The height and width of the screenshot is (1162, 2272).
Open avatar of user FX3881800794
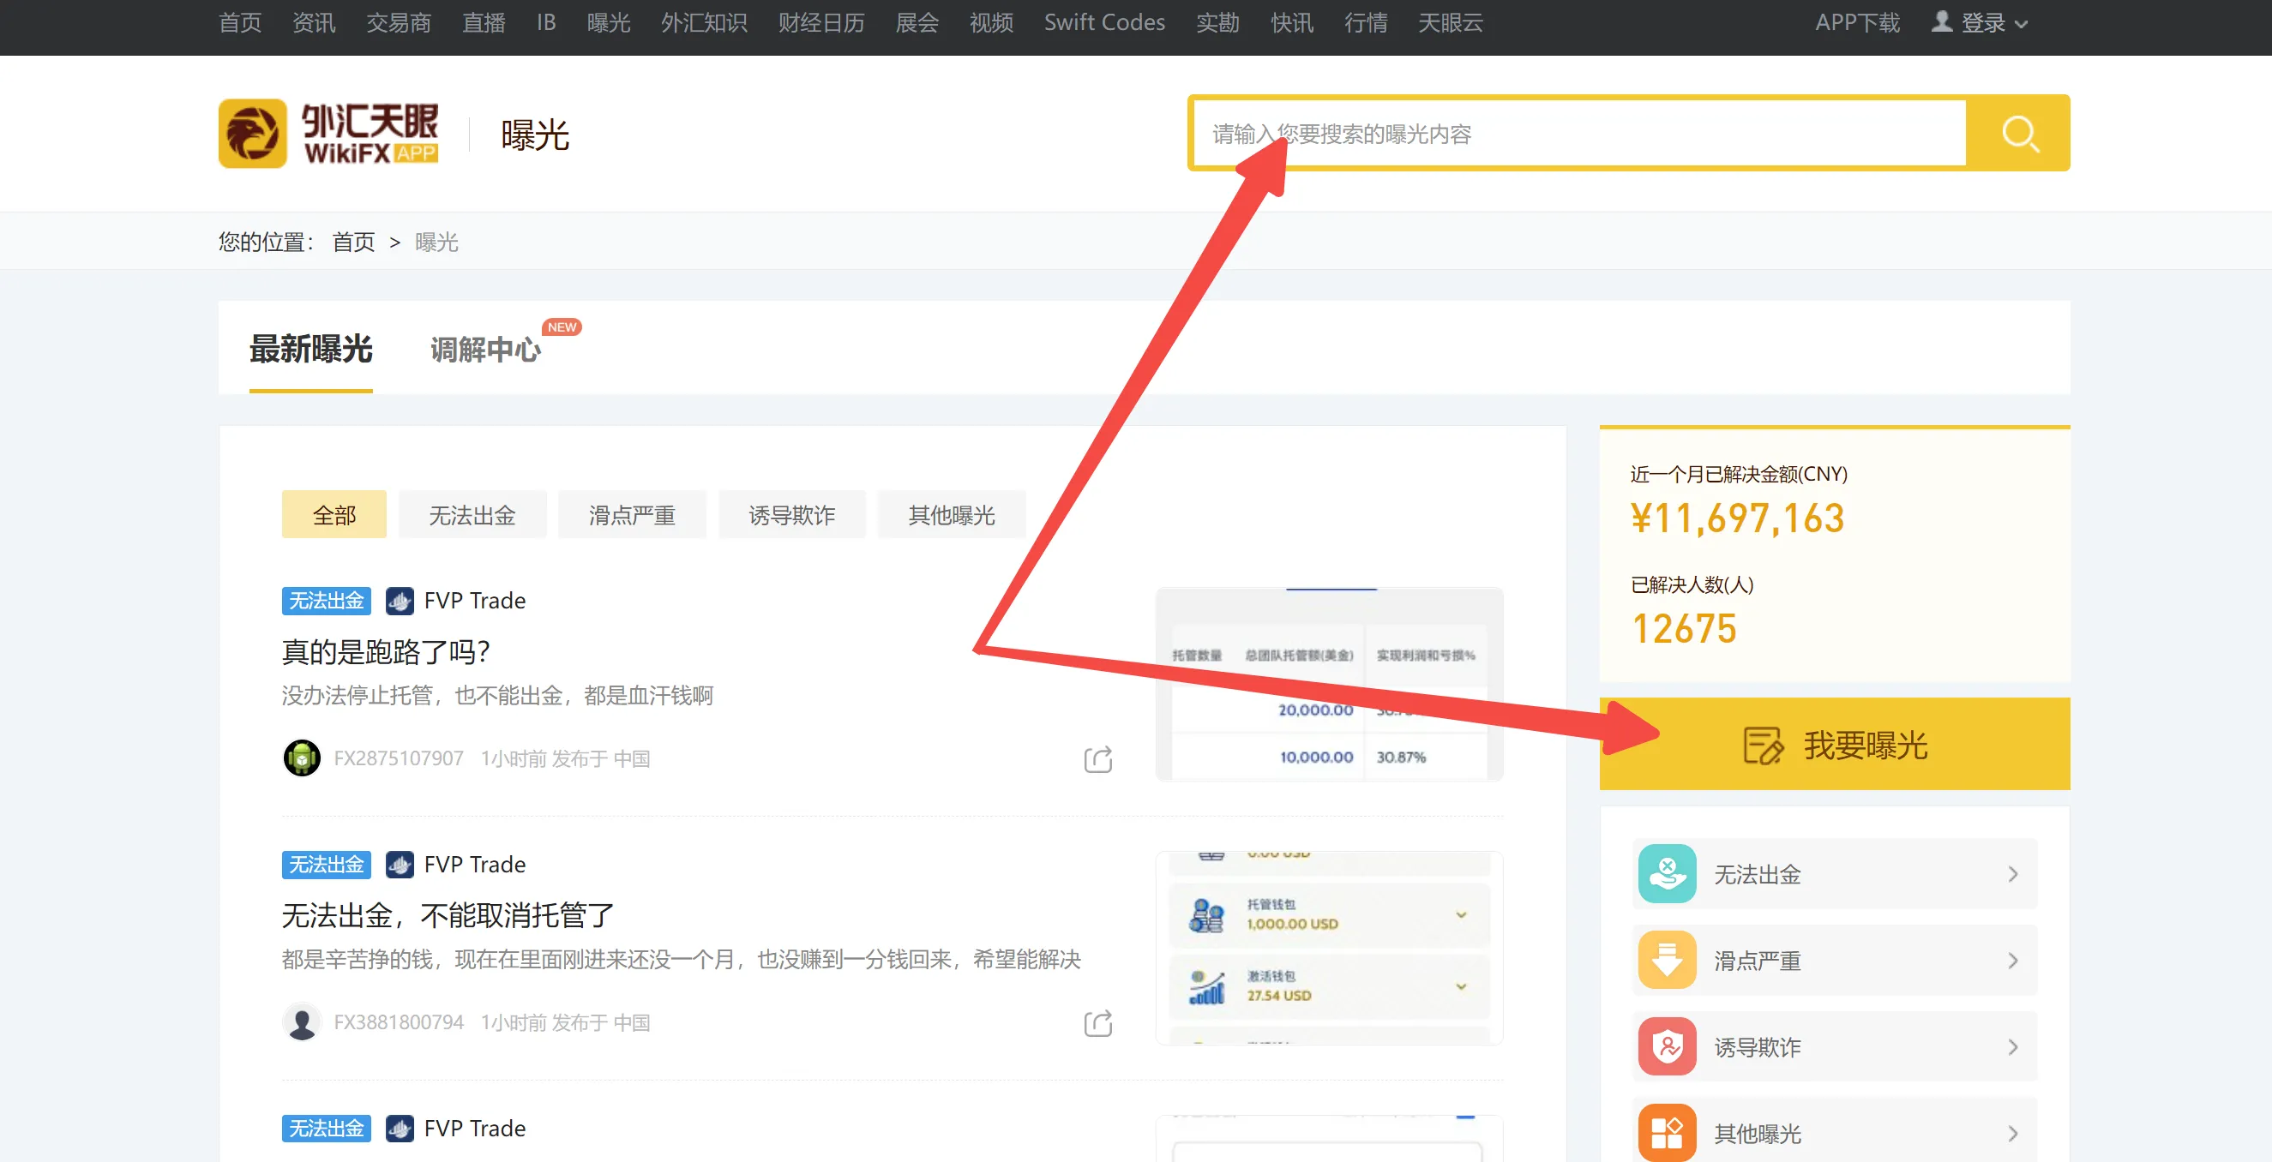(303, 1021)
